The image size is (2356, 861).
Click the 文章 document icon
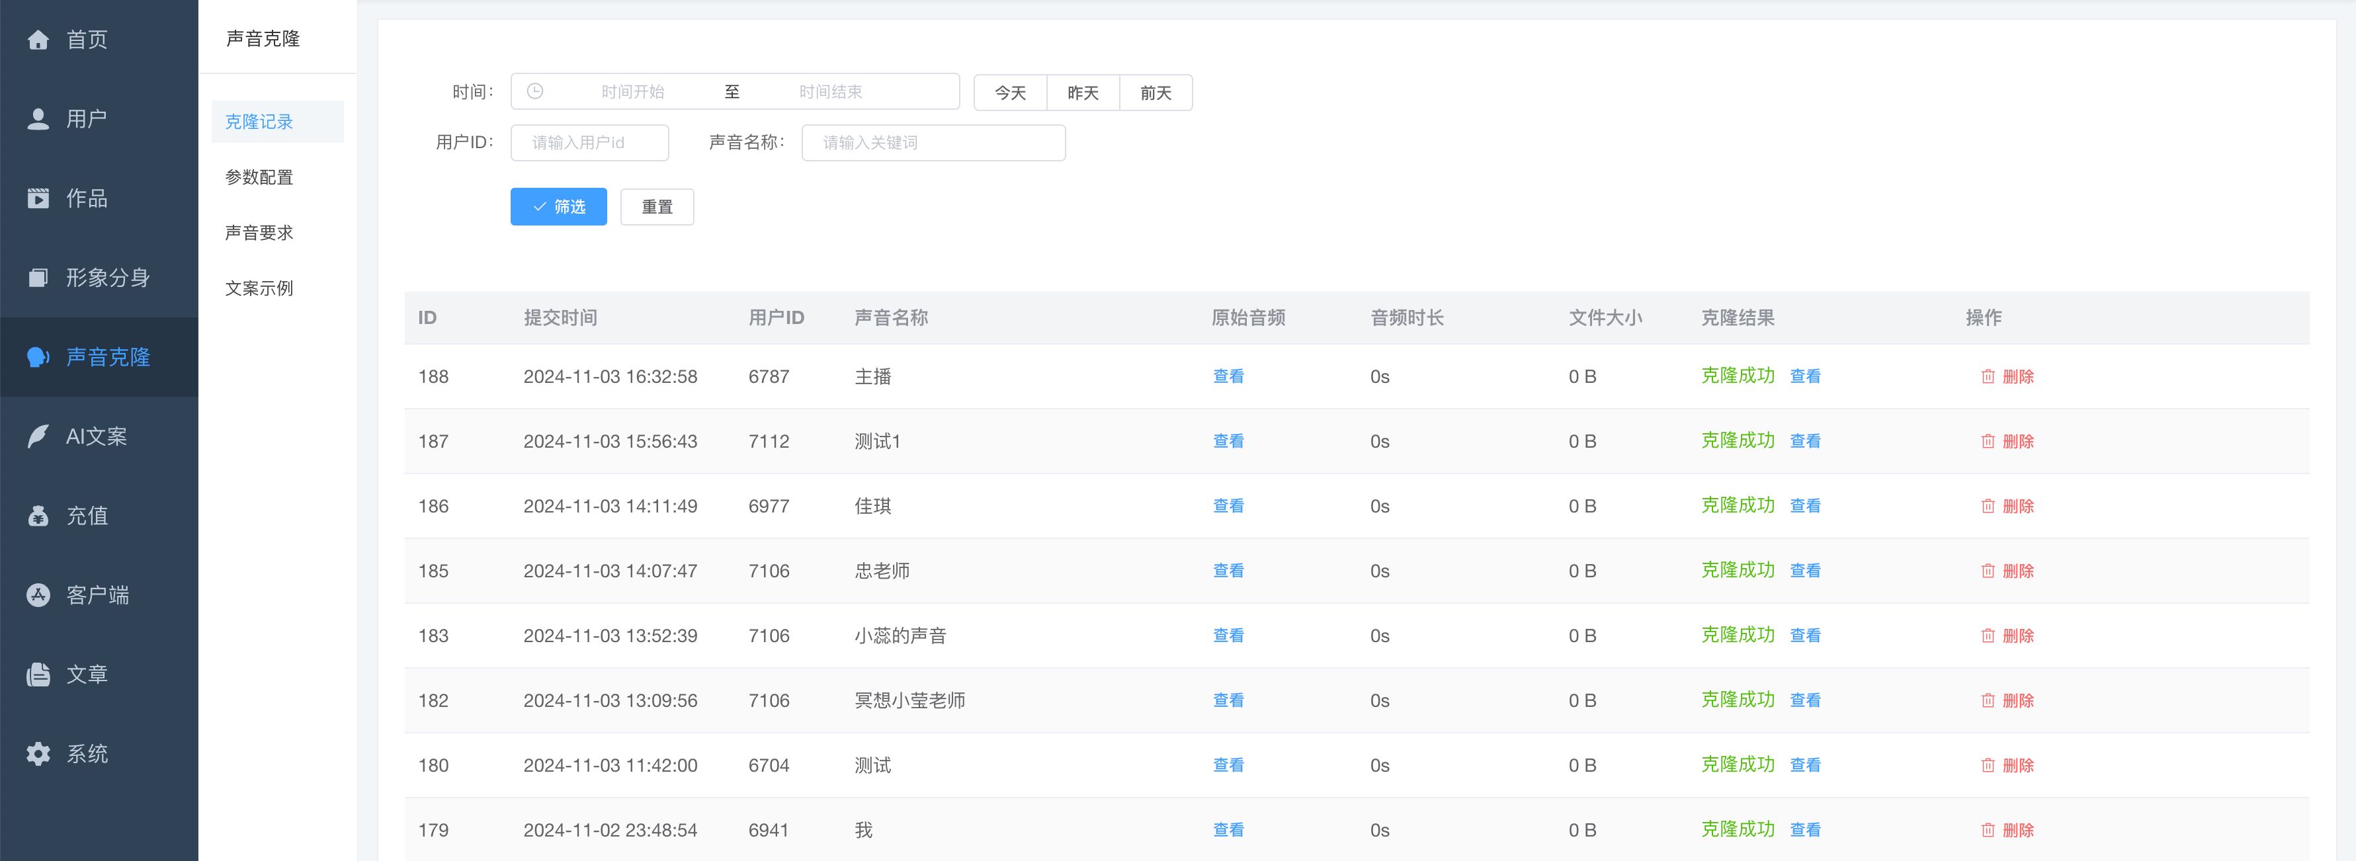coord(38,675)
